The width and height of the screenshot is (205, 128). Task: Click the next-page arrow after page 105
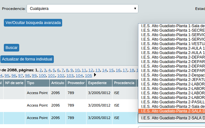[x=95, y=75]
